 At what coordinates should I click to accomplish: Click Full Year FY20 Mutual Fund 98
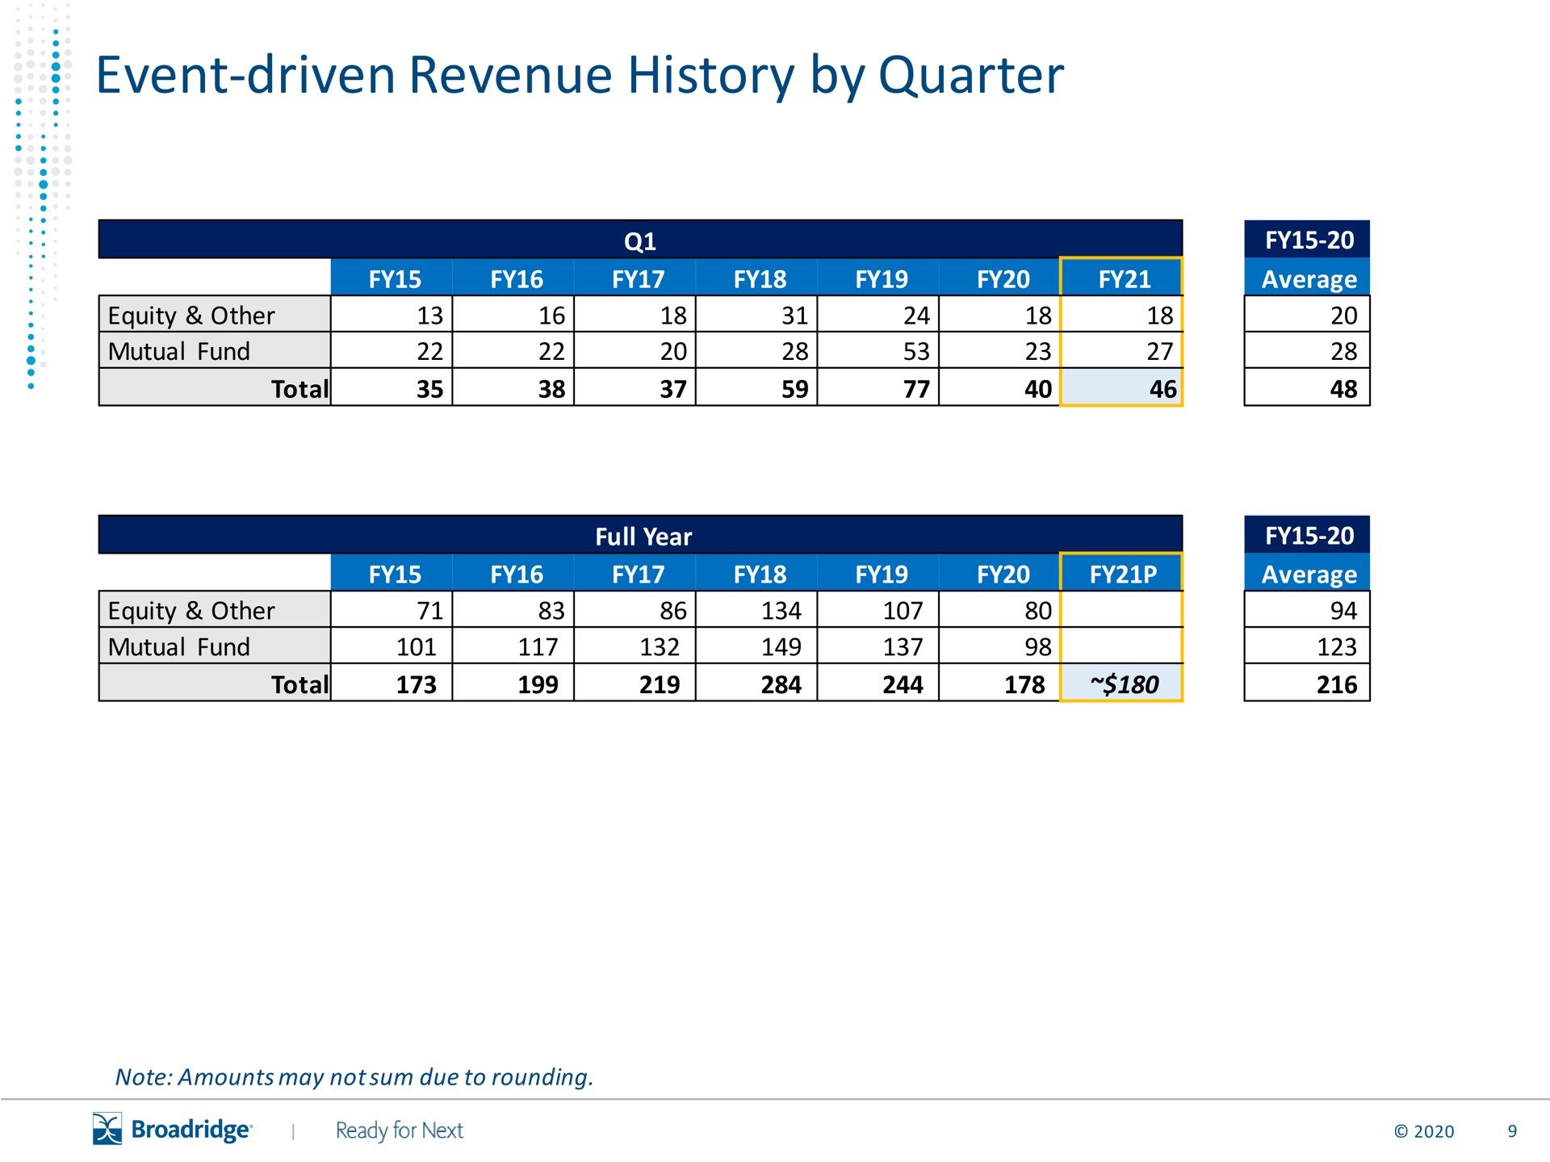click(999, 646)
